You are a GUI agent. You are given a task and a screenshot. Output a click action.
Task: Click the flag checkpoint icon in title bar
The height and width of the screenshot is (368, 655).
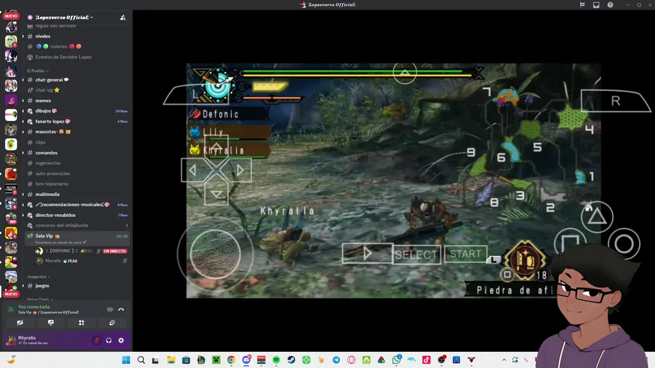(582, 5)
